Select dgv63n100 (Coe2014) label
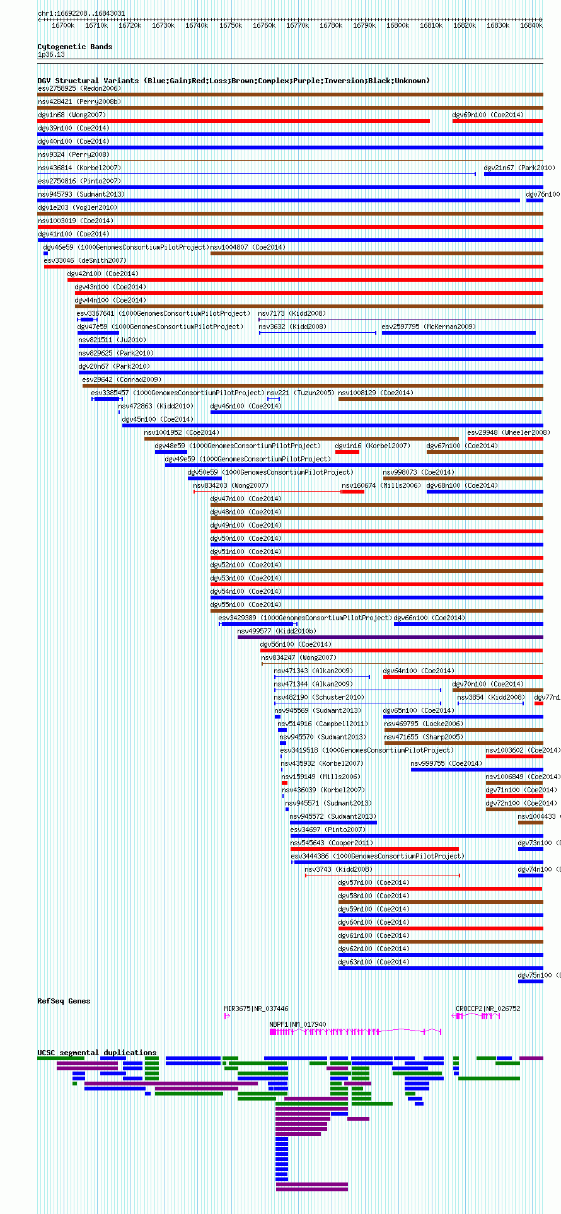 (374, 962)
